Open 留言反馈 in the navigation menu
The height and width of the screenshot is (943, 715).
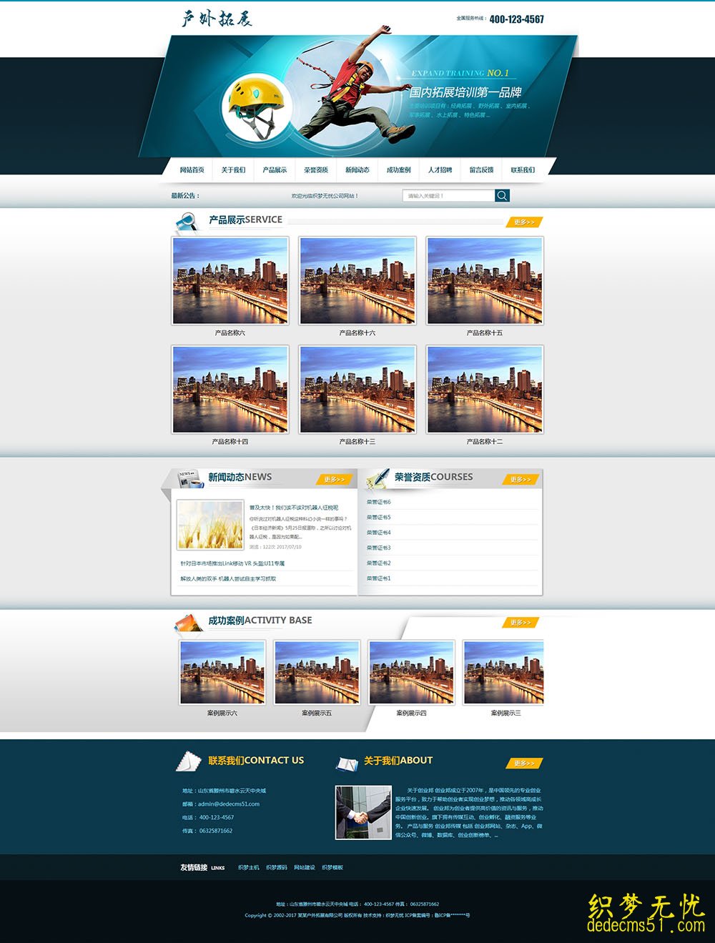pos(481,170)
